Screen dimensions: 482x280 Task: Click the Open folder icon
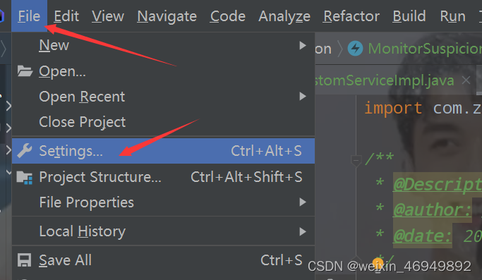[x=25, y=71]
